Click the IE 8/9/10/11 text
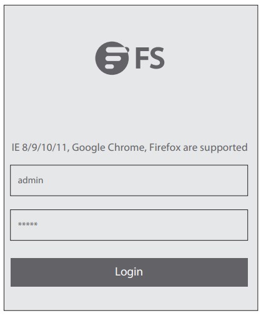 click(x=39, y=148)
